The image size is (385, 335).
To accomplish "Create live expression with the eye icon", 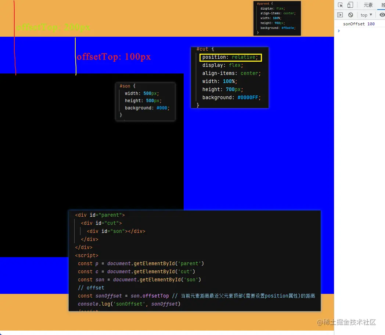I will tap(382, 15).
